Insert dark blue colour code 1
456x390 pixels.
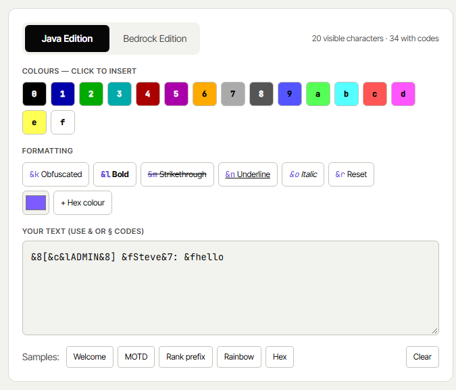point(63,94)
